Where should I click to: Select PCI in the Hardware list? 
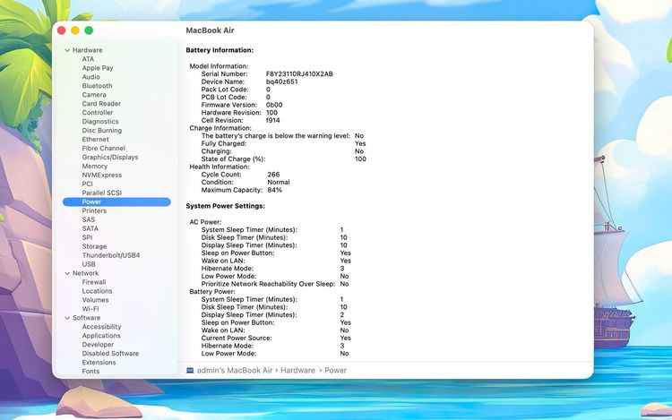[x=87, y=184]
